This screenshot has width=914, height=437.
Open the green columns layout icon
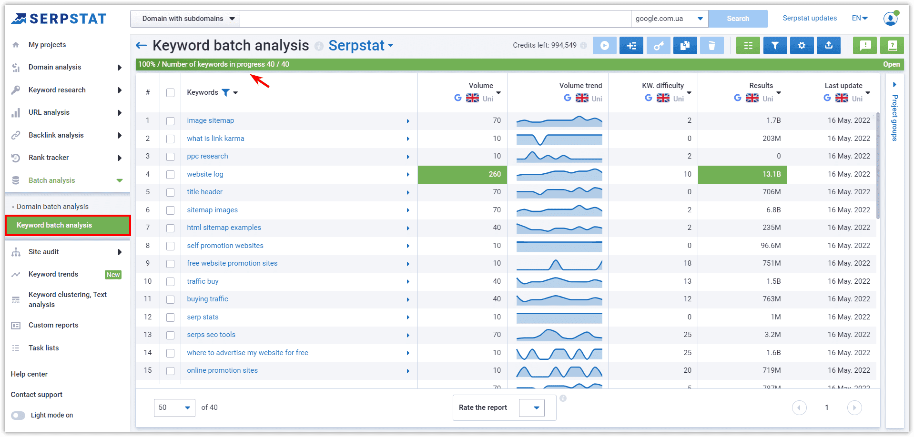748,46
